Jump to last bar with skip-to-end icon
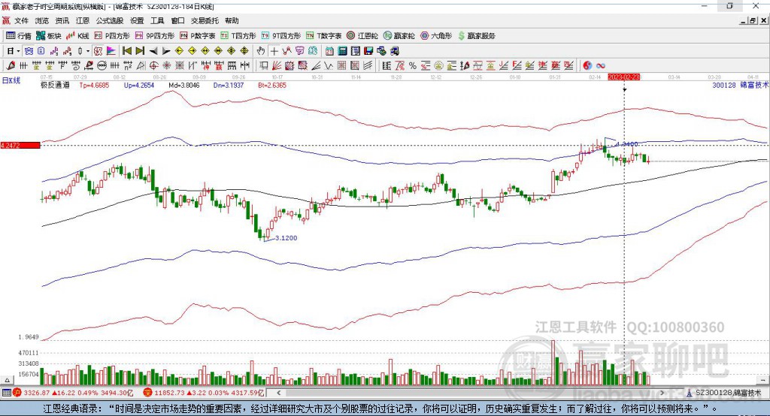This screenshot has height=416, width=770. click(140, 51)
